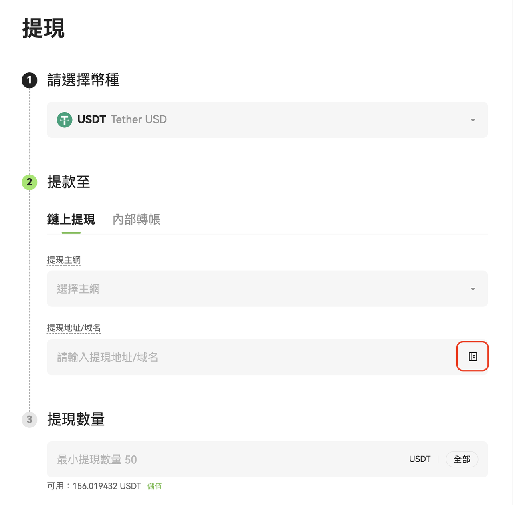This screenshot has width=513, height=505.
Task: Click the Tether USDT coin logo
Action: click(x=65, y=119)
